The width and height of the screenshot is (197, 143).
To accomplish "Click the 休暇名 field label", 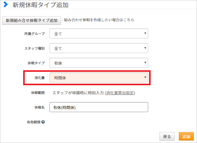I will pyautogui.click(x=39, y=107).
